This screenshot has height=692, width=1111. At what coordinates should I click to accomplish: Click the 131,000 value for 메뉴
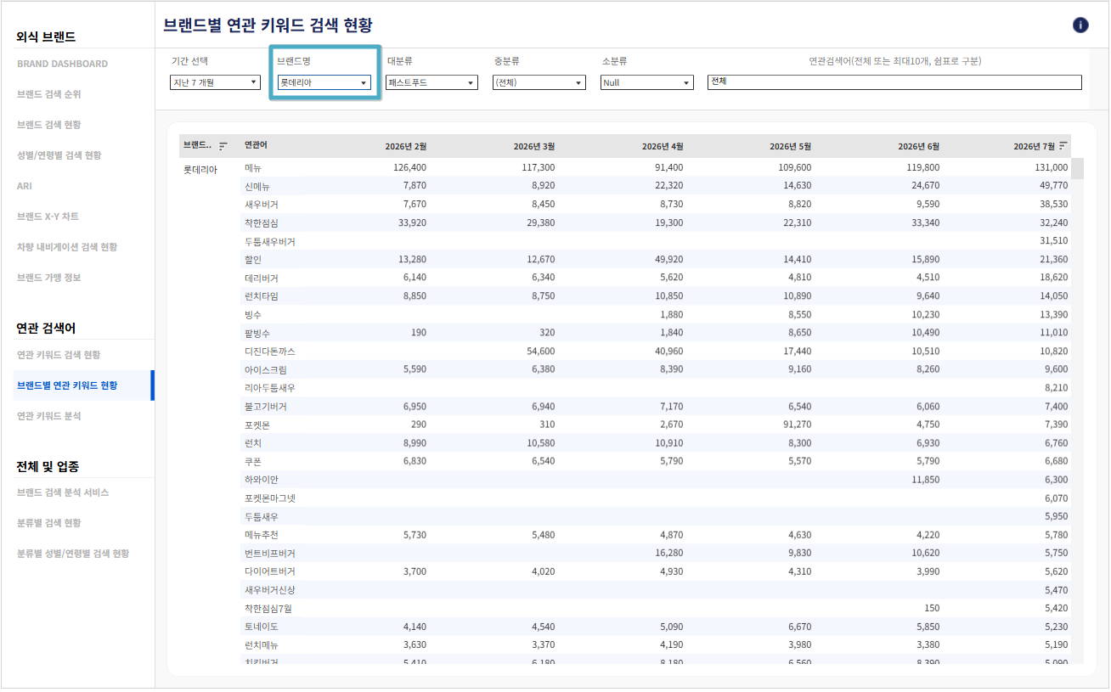coord(1052,168)
